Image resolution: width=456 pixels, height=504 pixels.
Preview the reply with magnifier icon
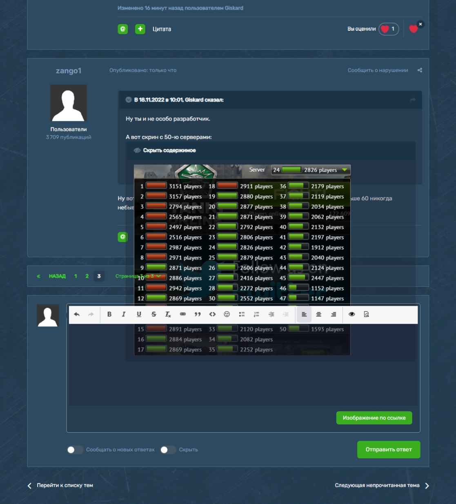[367, 314]
